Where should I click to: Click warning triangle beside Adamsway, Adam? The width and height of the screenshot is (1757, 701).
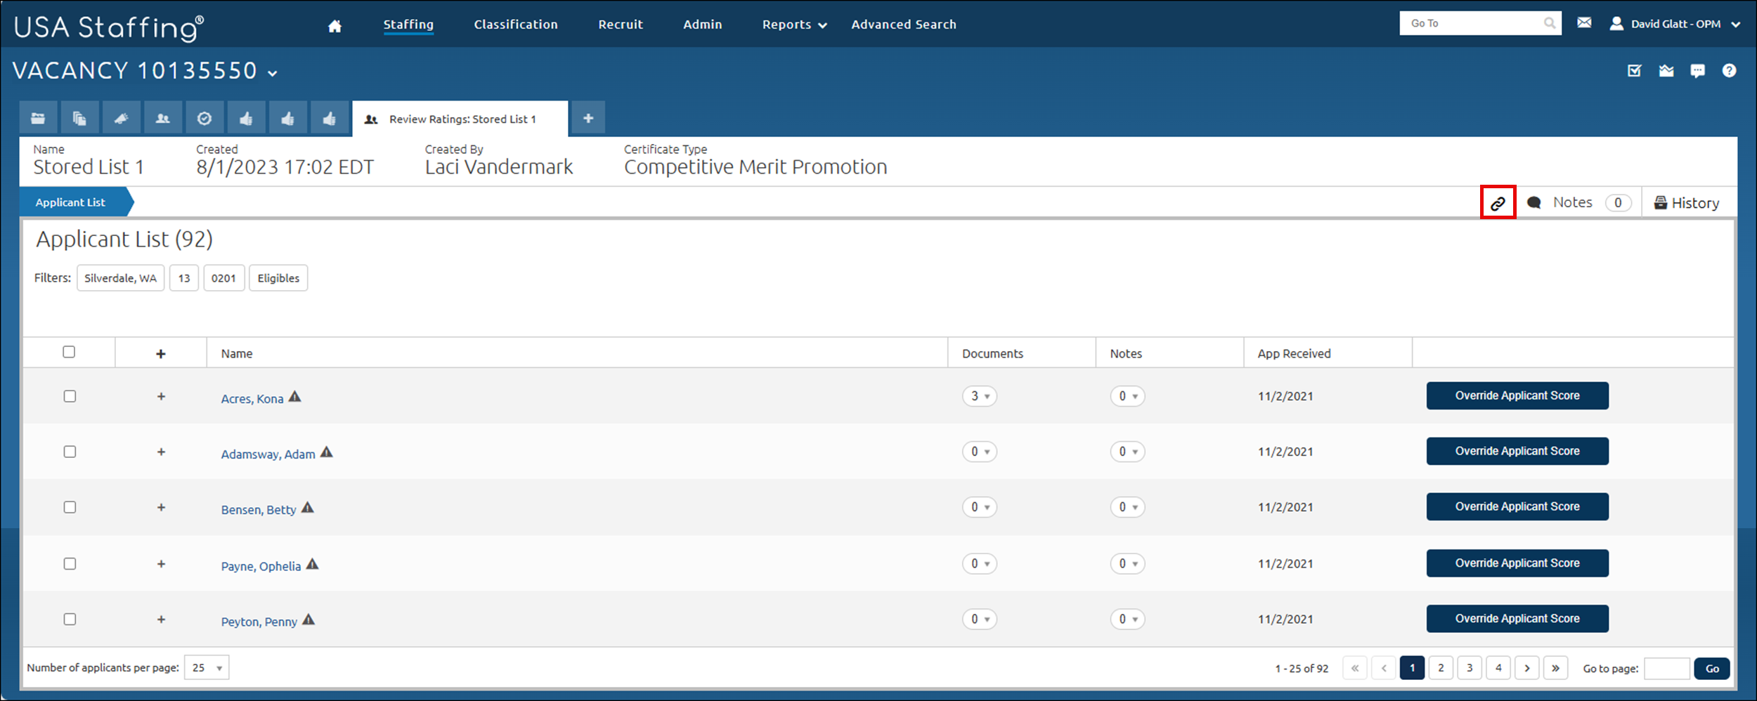coord(327,452)
